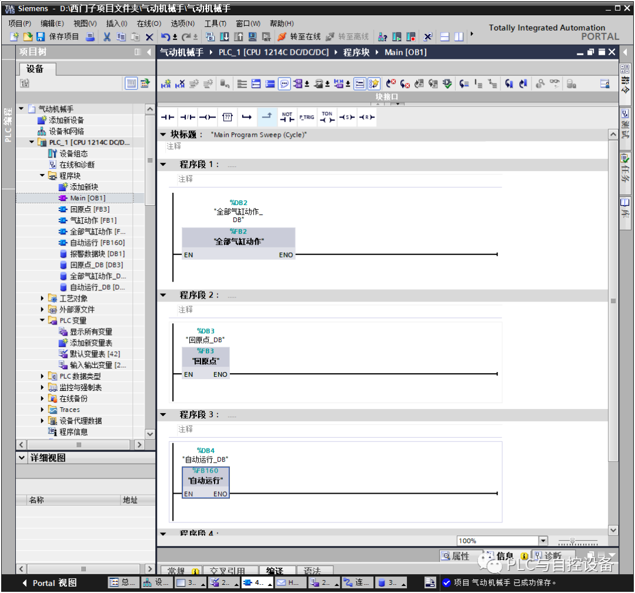Click the 转至在线 button
Screen dimensions: 635x593
pos(299,37)
